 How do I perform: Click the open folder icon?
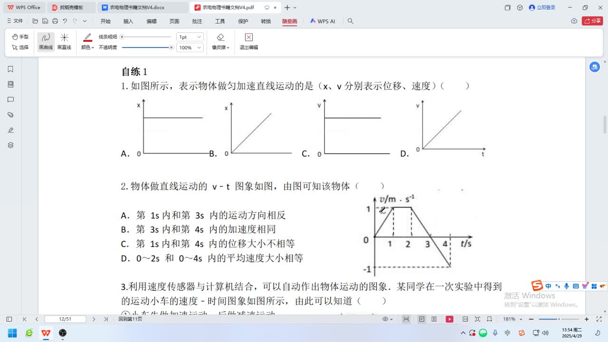35,21
